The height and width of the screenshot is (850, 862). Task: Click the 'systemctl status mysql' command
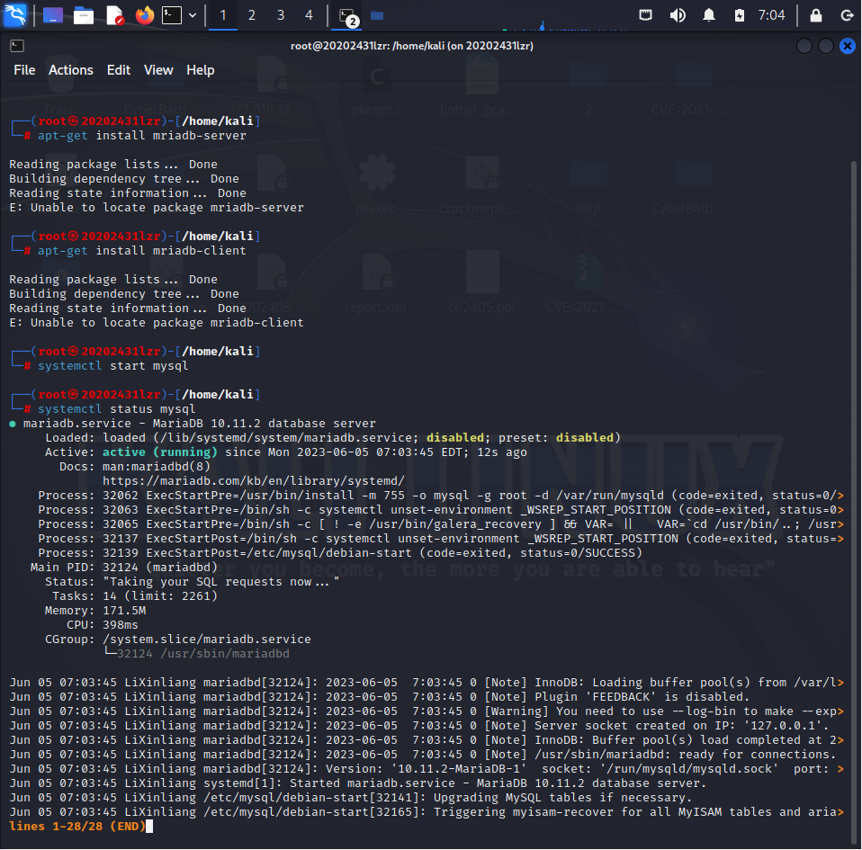click(x=116, y=408)
